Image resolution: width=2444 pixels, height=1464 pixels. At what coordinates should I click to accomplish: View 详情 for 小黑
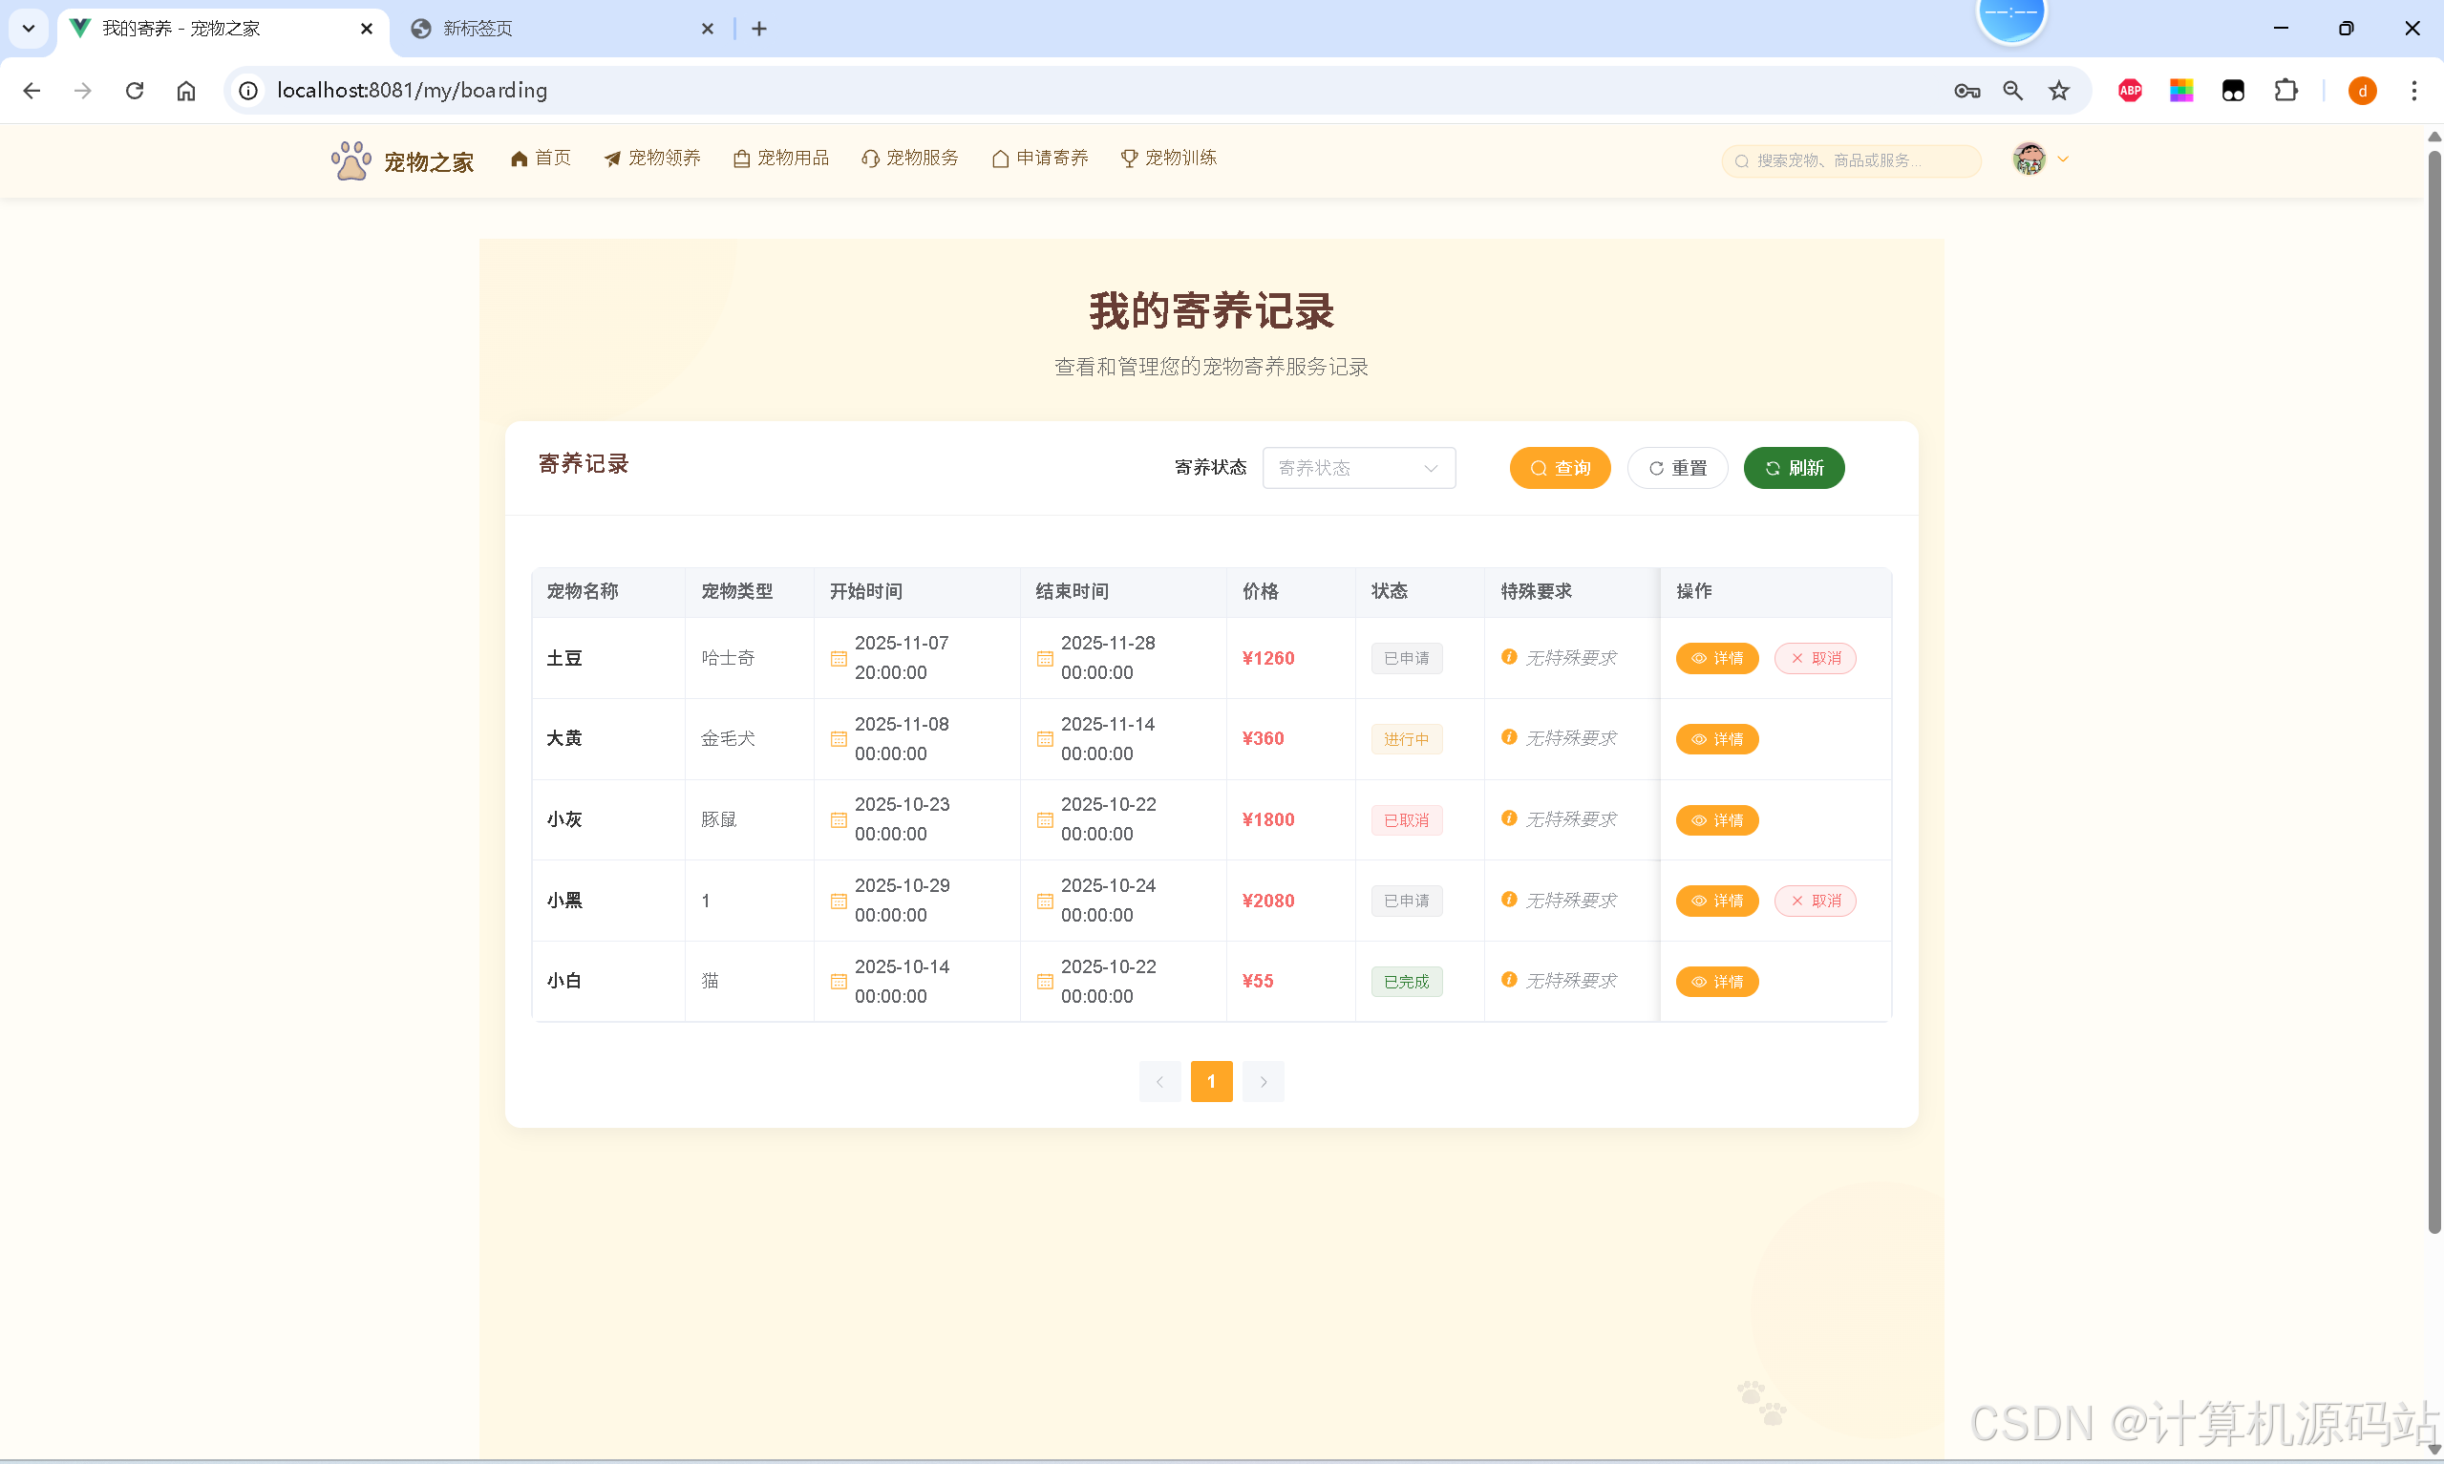pyautogui.click(x=1717, y=901)
